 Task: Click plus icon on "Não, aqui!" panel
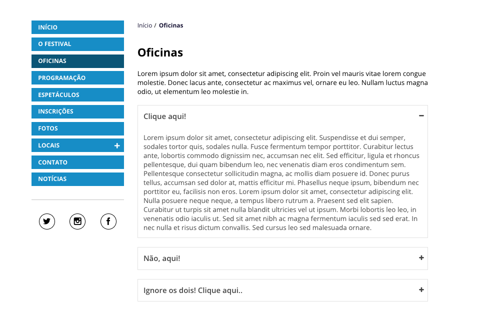[x=421, y=258]
